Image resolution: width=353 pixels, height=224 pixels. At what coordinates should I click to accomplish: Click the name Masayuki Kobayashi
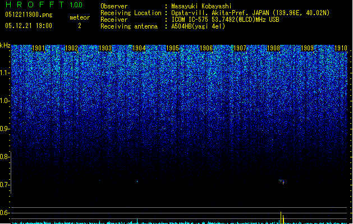201,6
